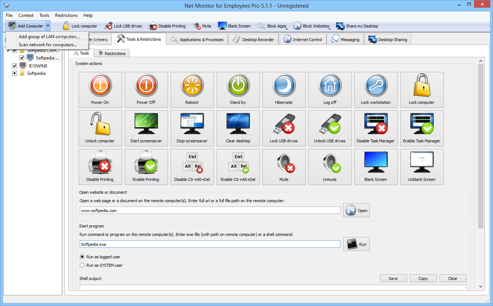Image resolution: width=493 pixels, height=306 pixels.
Task: Click Lock computer in the top toolbar
Action: coord(80,26)
